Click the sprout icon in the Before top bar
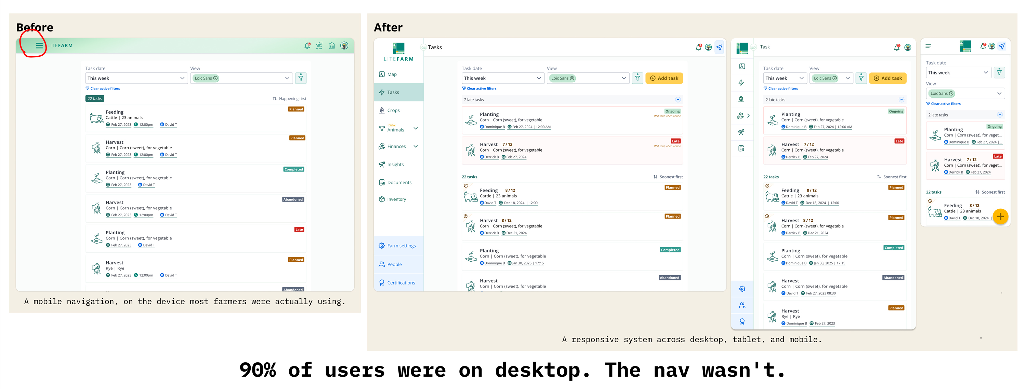The height and width of the screenshot is (389, 1026). (x=319, y=46)
